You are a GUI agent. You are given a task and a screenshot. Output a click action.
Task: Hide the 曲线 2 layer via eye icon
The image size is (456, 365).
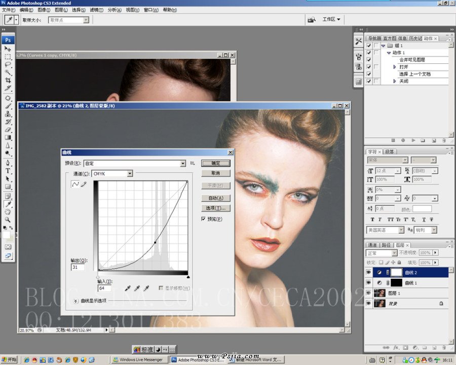(368, 273)
